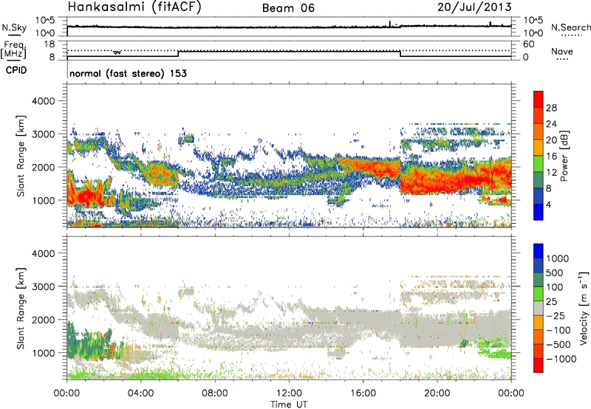Click the 60 tick on Nave axis
This screenshot has height=409, width=591.
coord(528,44)
